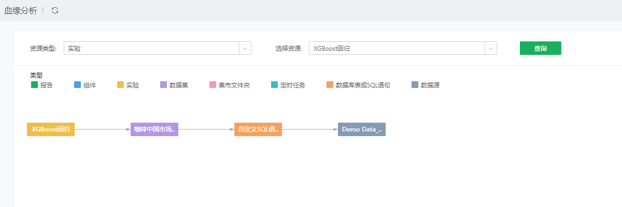Image resolution: width=622 pixels, height=207 pixels.
Task: Select the Demo Data data source node
Action: tap(362, 129)
